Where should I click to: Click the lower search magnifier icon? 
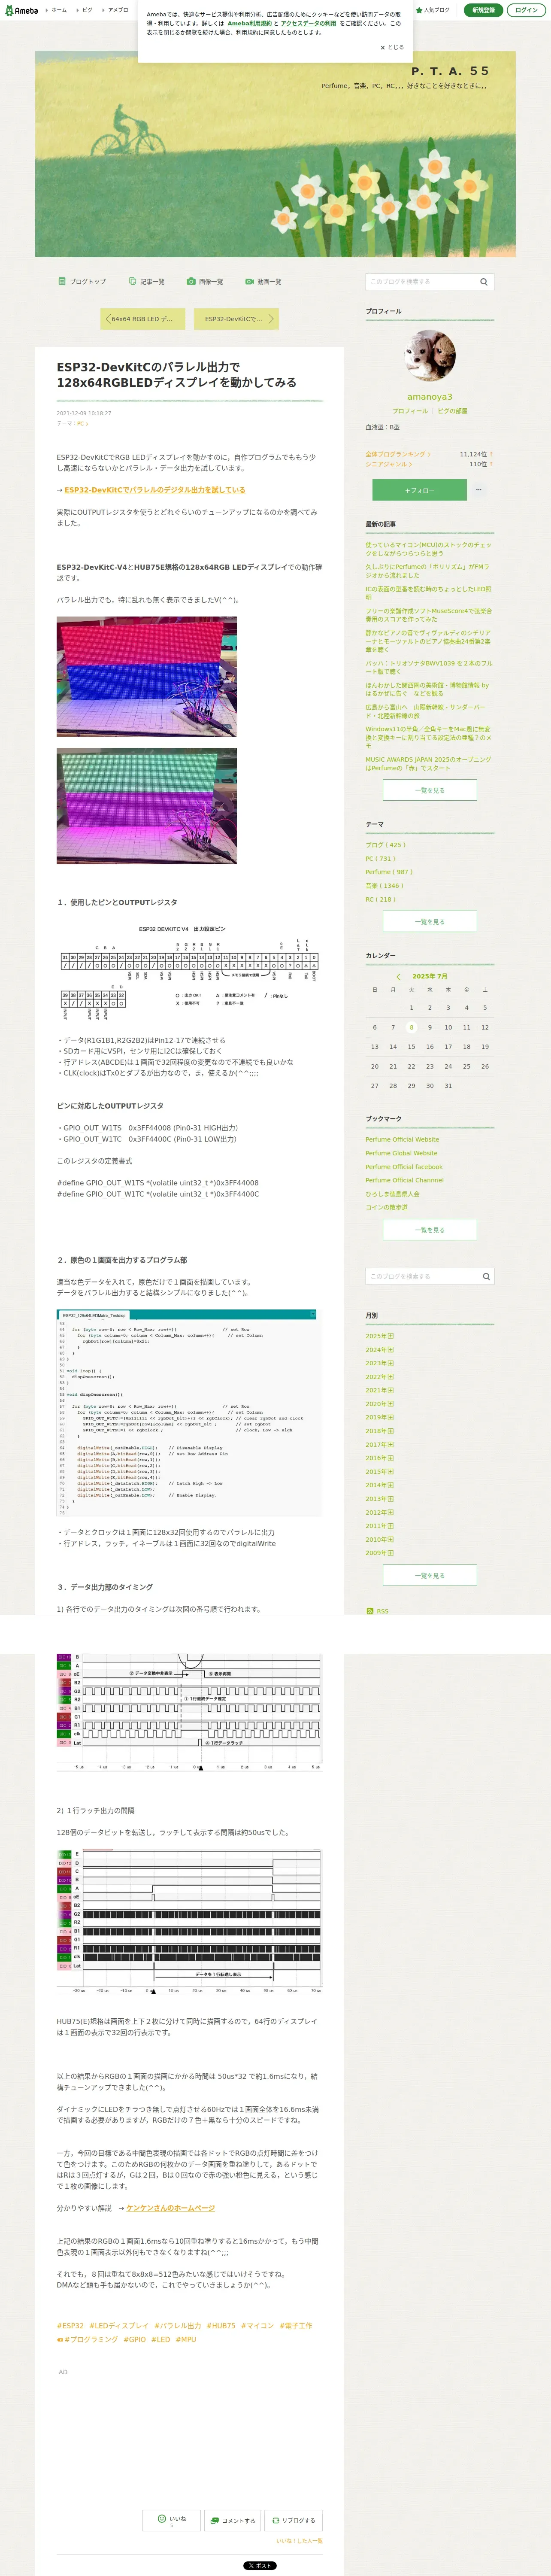[x=486, y=1277]
